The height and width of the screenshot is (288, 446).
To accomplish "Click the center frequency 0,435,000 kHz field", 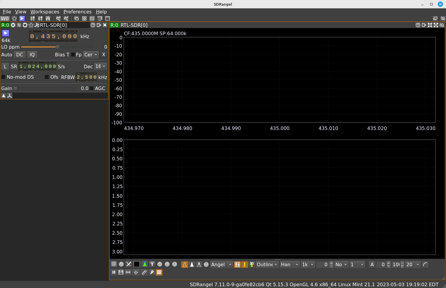I will (54, 36).
